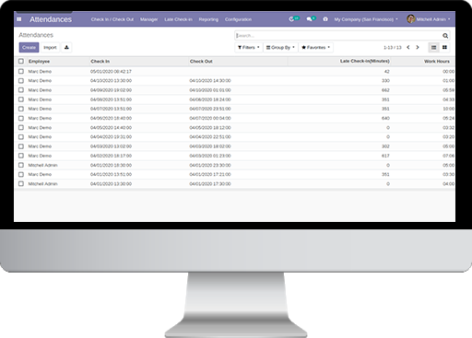Click late minutes value 617
The width and height of the screenshot is (472, 338).
(x=385, y=156)
